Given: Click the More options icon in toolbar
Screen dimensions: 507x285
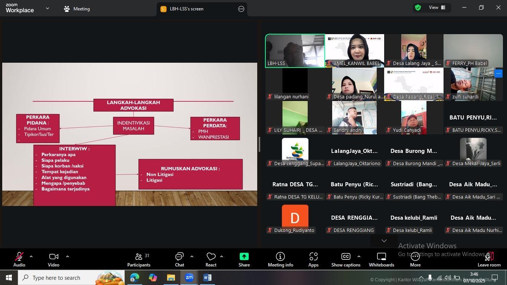Looking at the screenshot, I should (415, 260).
